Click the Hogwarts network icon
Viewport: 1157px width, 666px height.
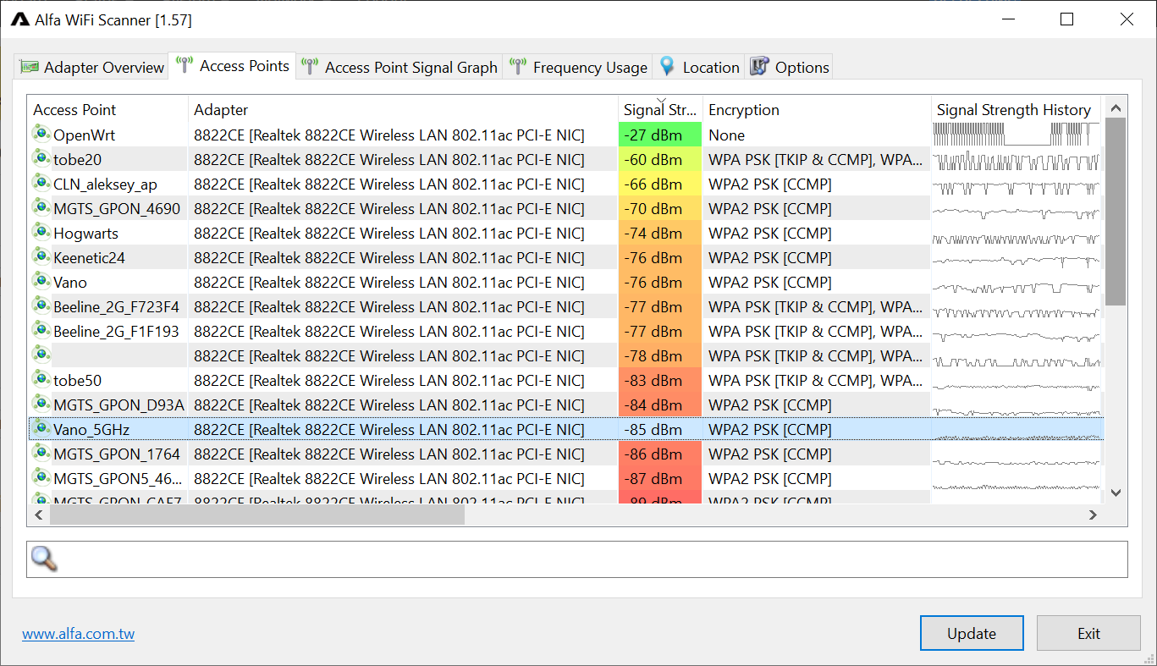pyautogui.click(x=41, y=232)
